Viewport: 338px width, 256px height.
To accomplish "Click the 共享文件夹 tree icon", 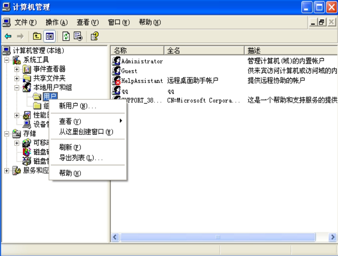I will [27, 78].
